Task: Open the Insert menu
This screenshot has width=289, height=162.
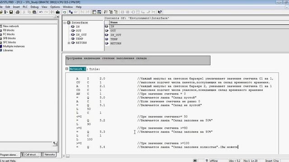Action: [16, 7]
